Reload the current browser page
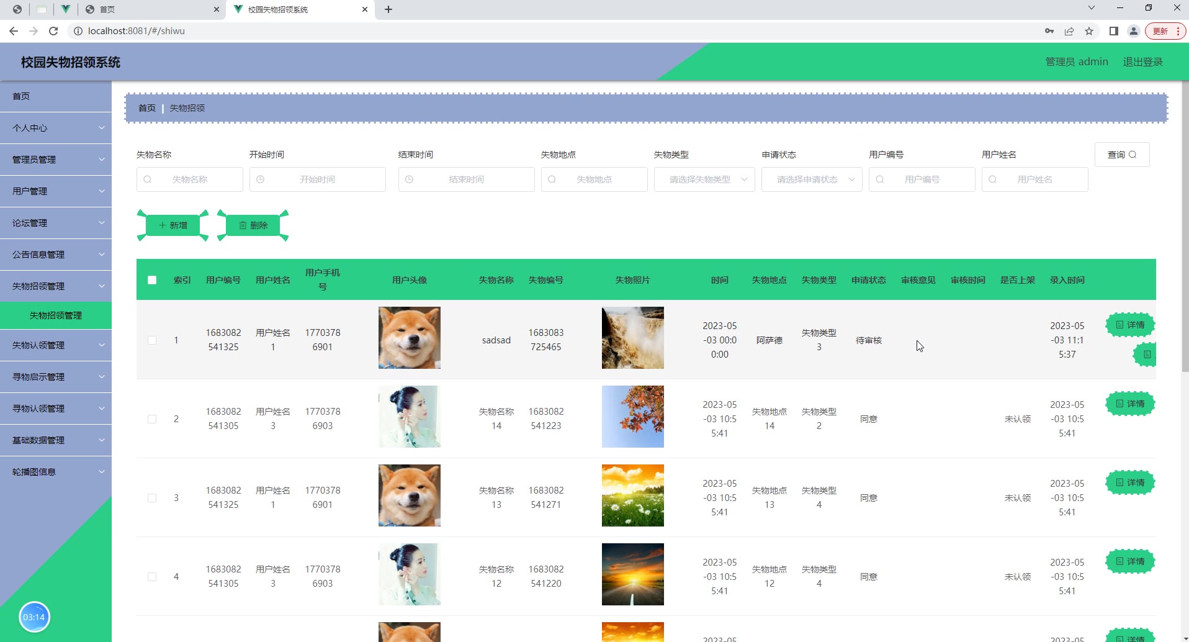Viewport: 1189px width, 642px height. 53,31
